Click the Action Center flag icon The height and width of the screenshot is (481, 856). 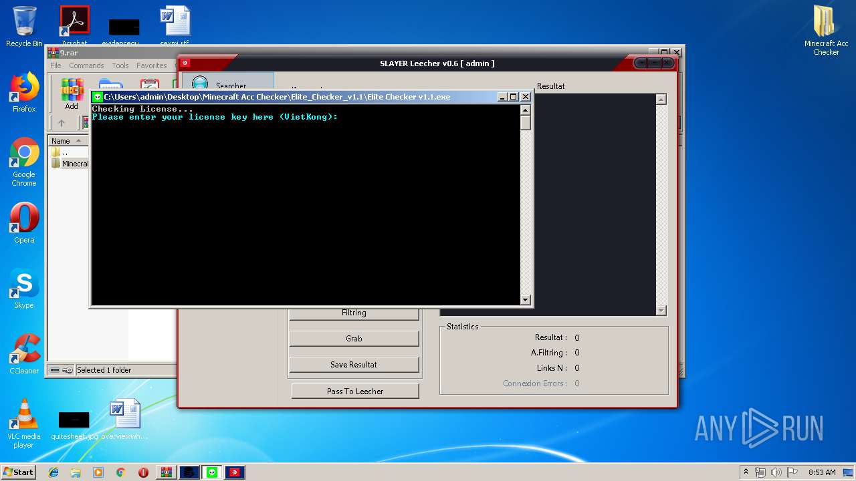pyautogui.click(x=792, y=472)
